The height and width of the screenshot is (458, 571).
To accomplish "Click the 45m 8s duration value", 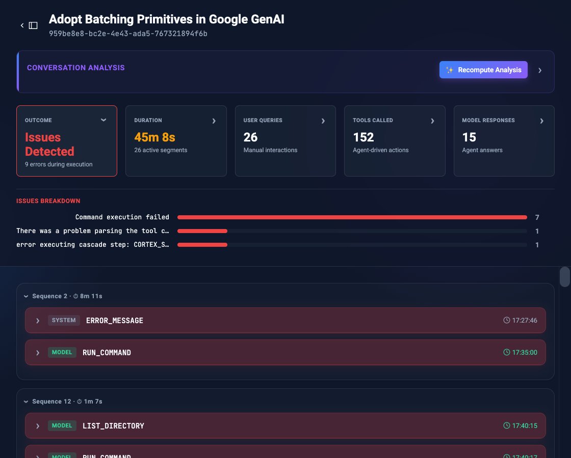I will pyautogui.click(x=155, y=137).
